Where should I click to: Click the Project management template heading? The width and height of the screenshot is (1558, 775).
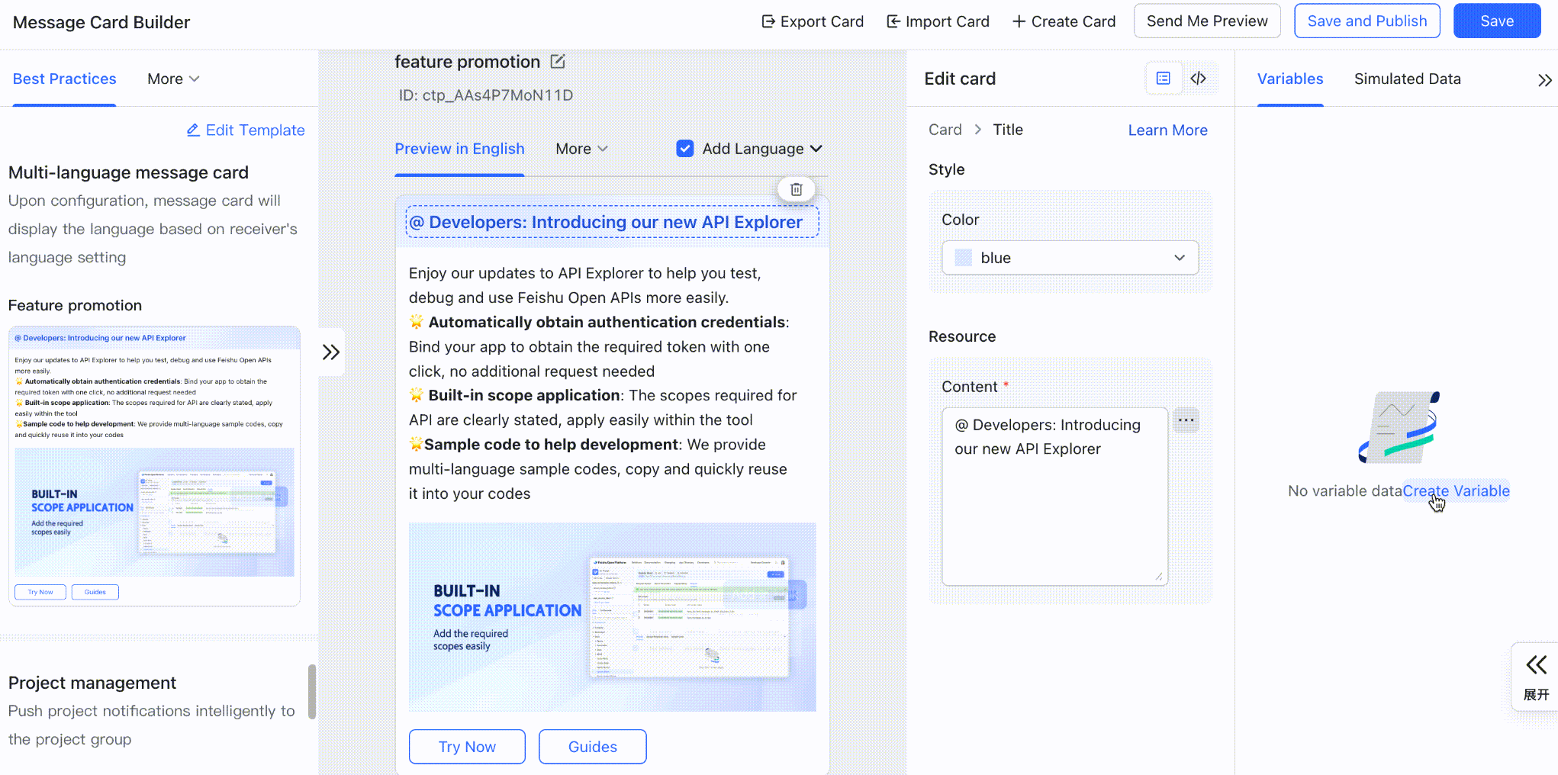[x=92, y=683]
